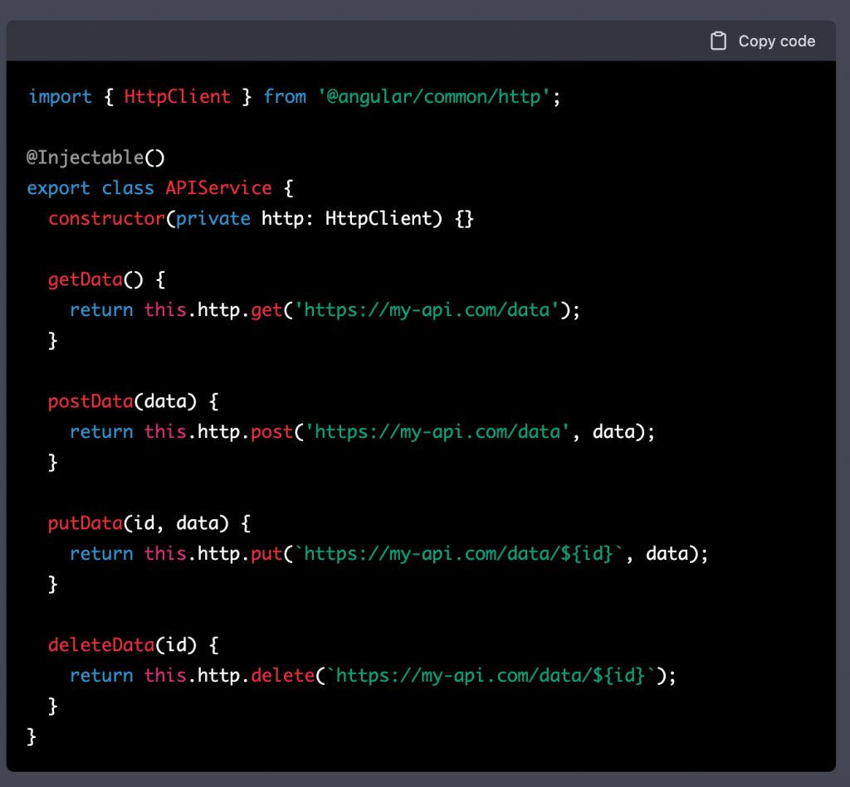Select the getData method name
The width and height of the screenshot is (850, 787).
tap(84, 279)
